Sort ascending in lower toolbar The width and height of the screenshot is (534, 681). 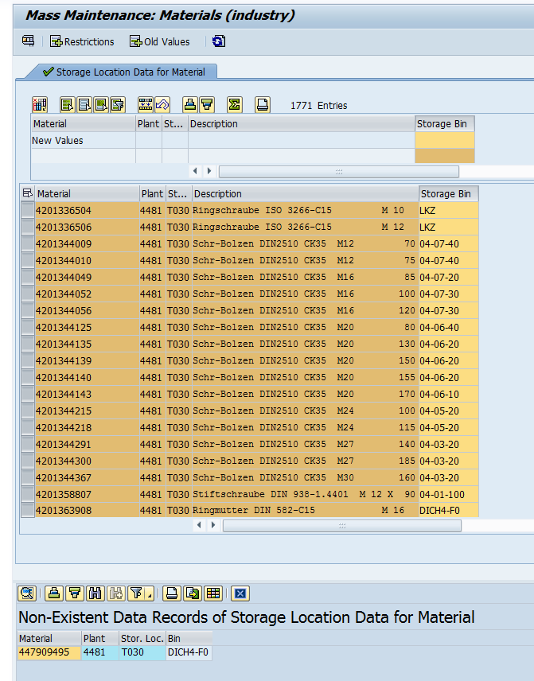tap(54, 593)
